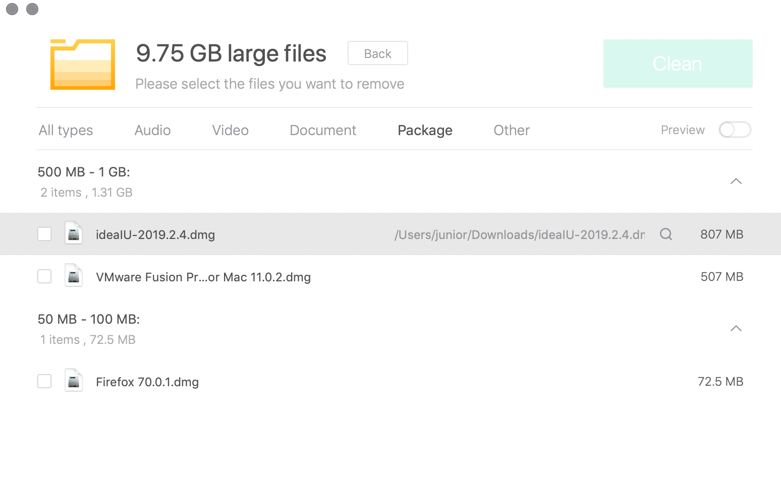The width and height of the screenshot is (781, 481).
Task: Collapse the 500 MB - 1 GB group
Action: (x=736, y=181)
